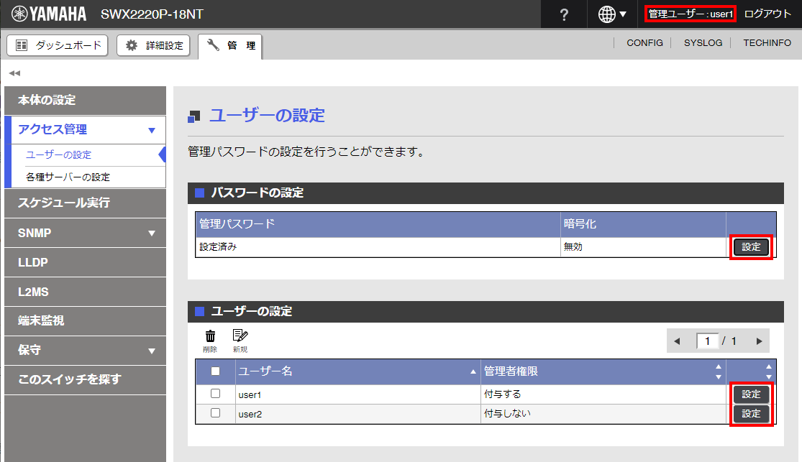Collapse the アクセス管理 menu section
The height and width of the screenshot is (462, 802).
click(151, 130)
